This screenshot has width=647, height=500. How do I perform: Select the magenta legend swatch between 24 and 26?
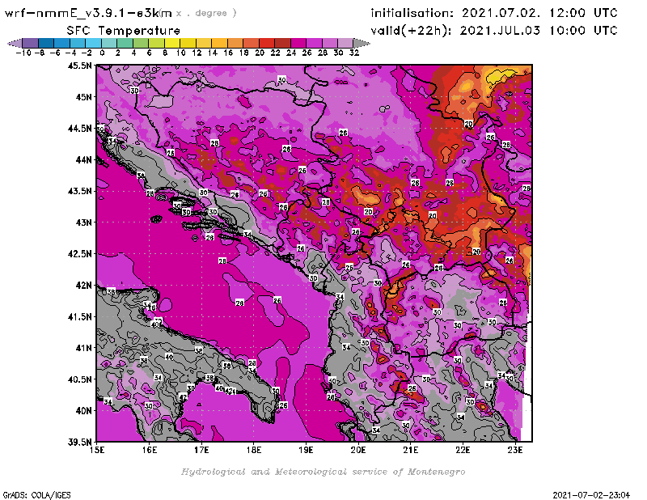[x=298, y=43]
